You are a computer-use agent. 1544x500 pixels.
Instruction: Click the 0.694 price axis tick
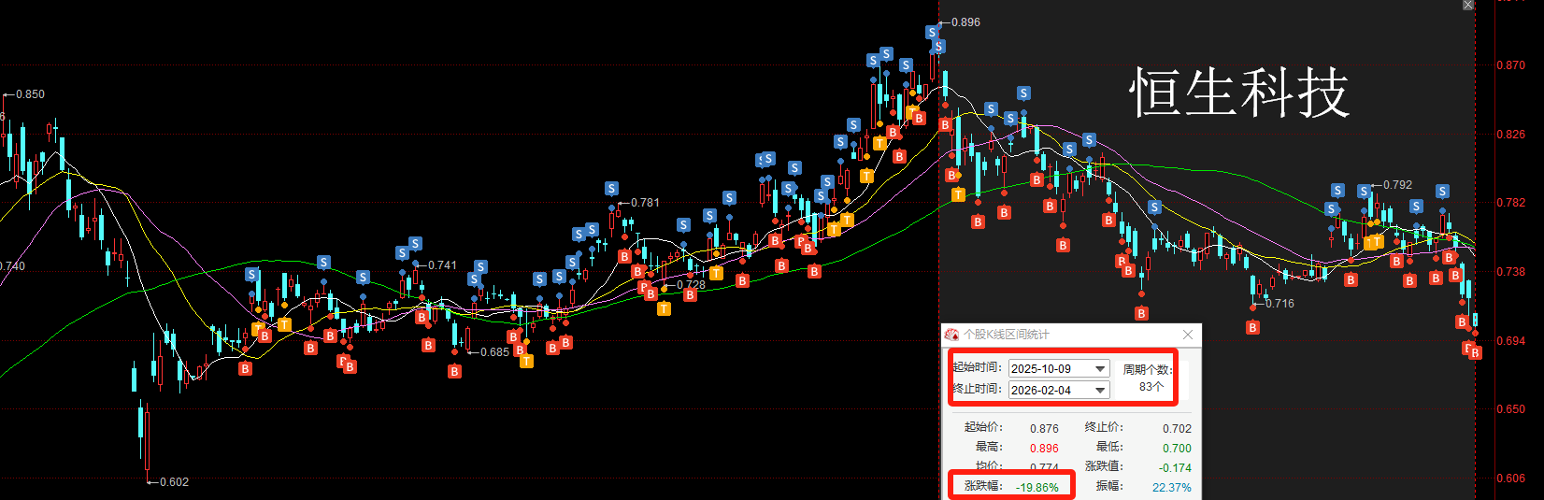[x=1510, y=341]
